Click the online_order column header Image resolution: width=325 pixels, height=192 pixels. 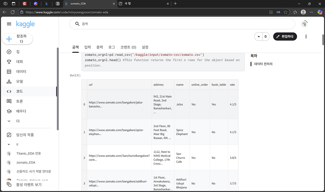pyautogui.click(x=200, y=84)
